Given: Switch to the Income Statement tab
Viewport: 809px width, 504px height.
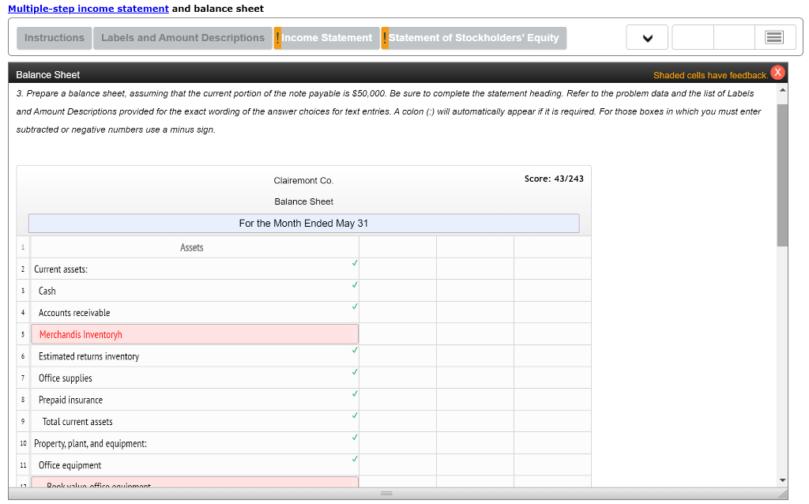Looking at the screenshot, I should (x=326, y=36).
